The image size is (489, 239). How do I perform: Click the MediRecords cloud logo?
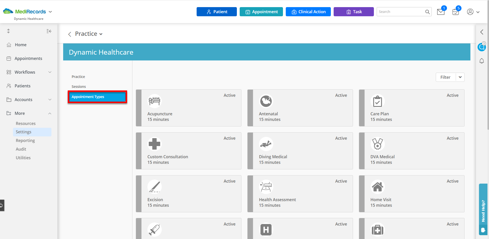pos(8,11)
